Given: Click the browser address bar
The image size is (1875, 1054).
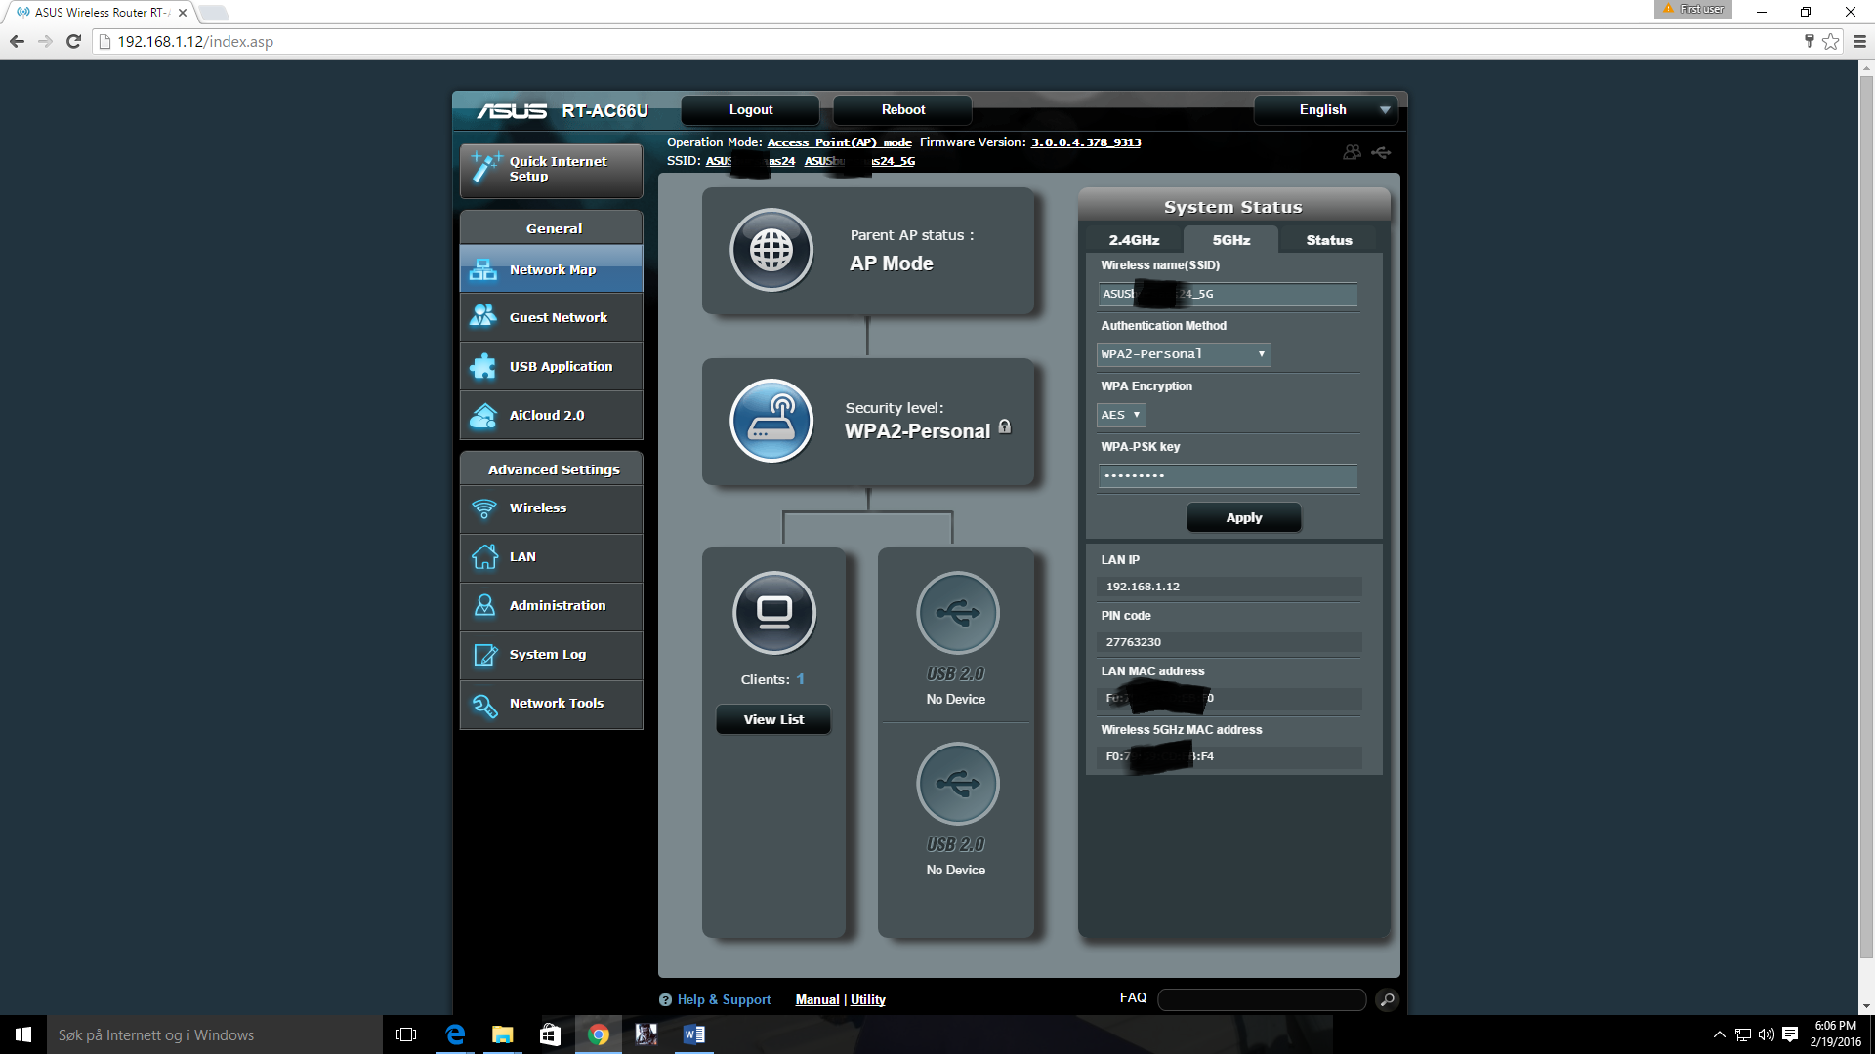Looking at the screenshot, I should (x=947, y=41).
